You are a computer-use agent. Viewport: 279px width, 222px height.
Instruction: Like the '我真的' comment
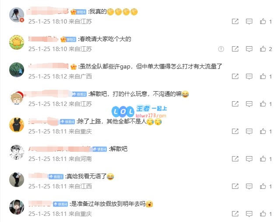click(263, 21)
